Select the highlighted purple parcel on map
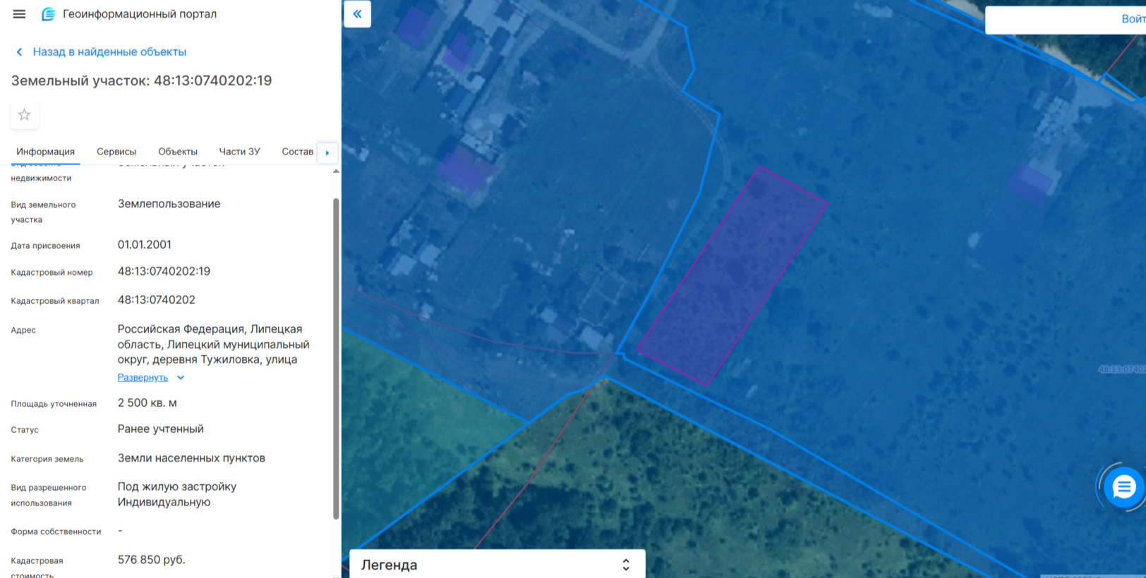1146x578 pixels. 732,276
